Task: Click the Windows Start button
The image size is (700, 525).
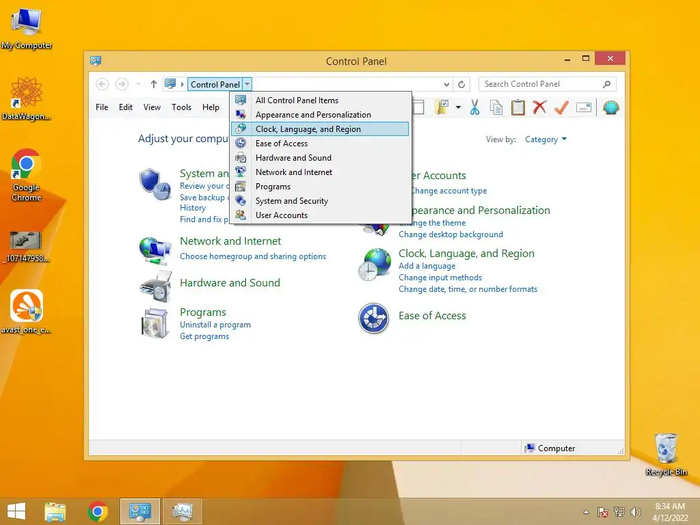Action: 16,511
